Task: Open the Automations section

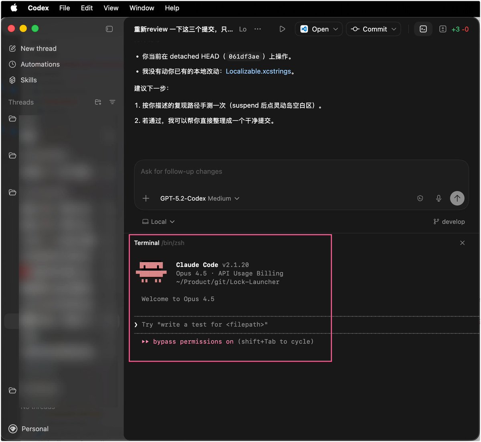Action: (x=40, y=64)
